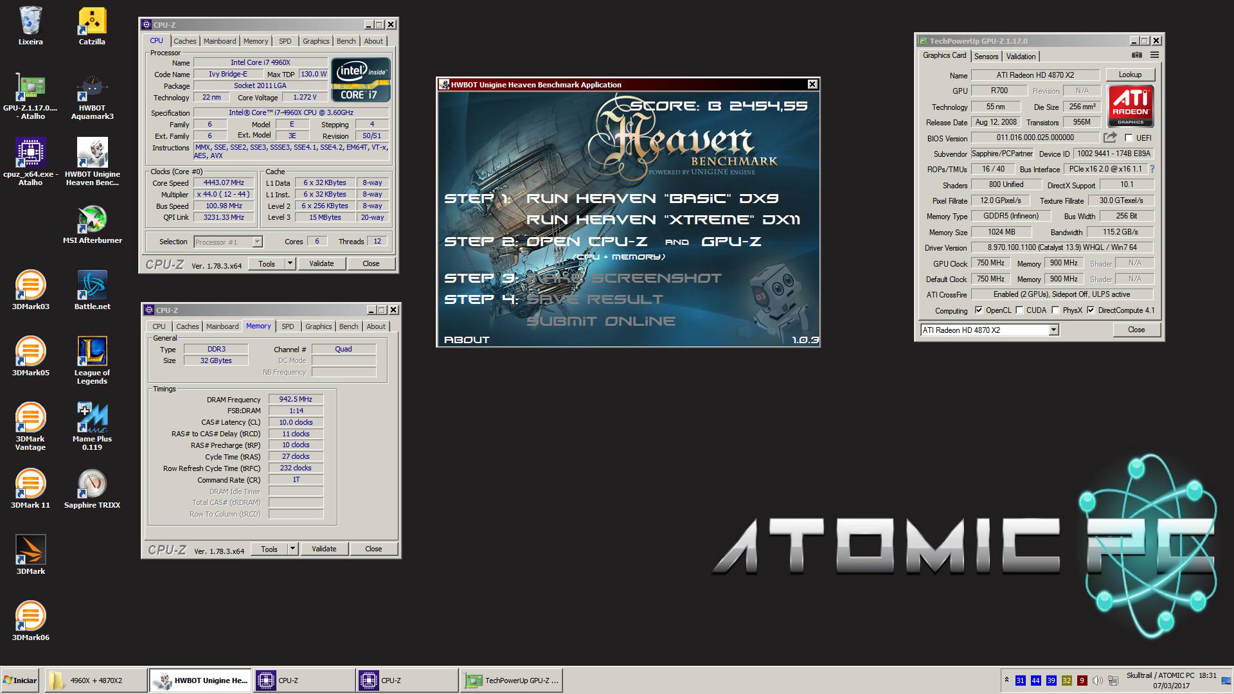Toggle the UEFI checkbox in GPU-Z
This screenshot has width=1234, height=694.
pyautogui.click(x=1129, y=138)
